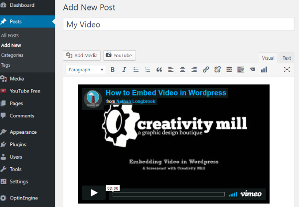Click the creativity mill avatar thumbnail

coord(93,99)
